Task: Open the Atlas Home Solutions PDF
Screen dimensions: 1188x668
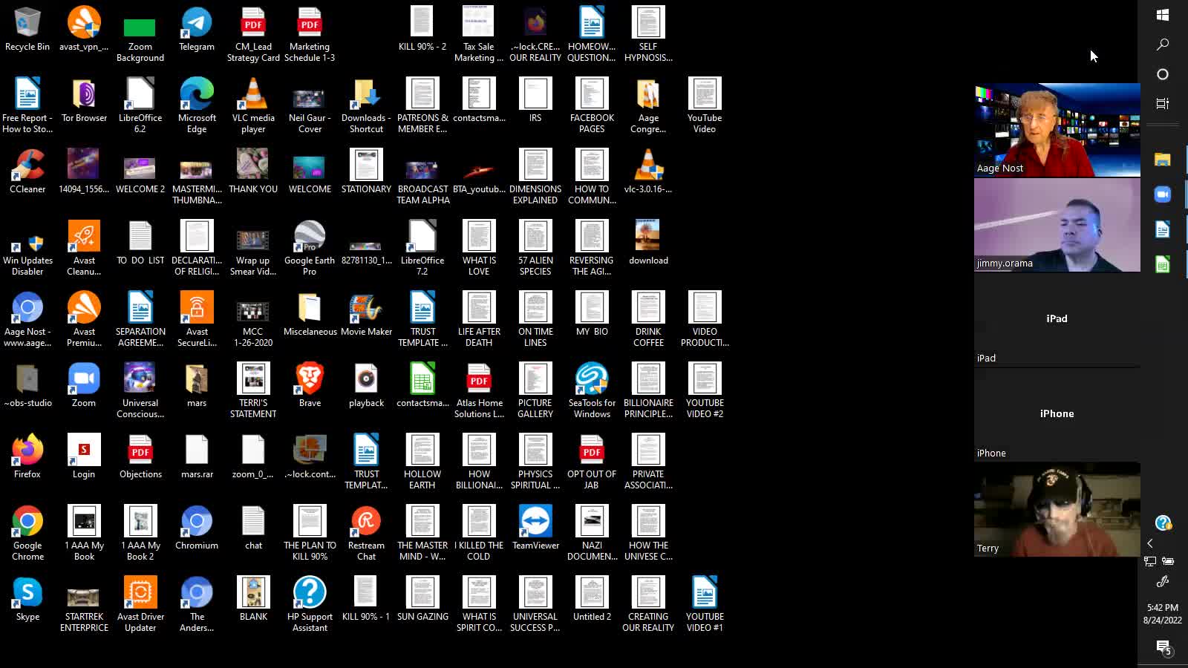Action: tap(479, 391)
